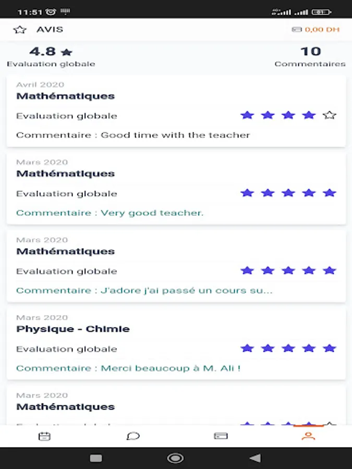This screenshot has width=352, height=469.
Task: Click third star of Physique - Chimie review
Action: point(288,348)
